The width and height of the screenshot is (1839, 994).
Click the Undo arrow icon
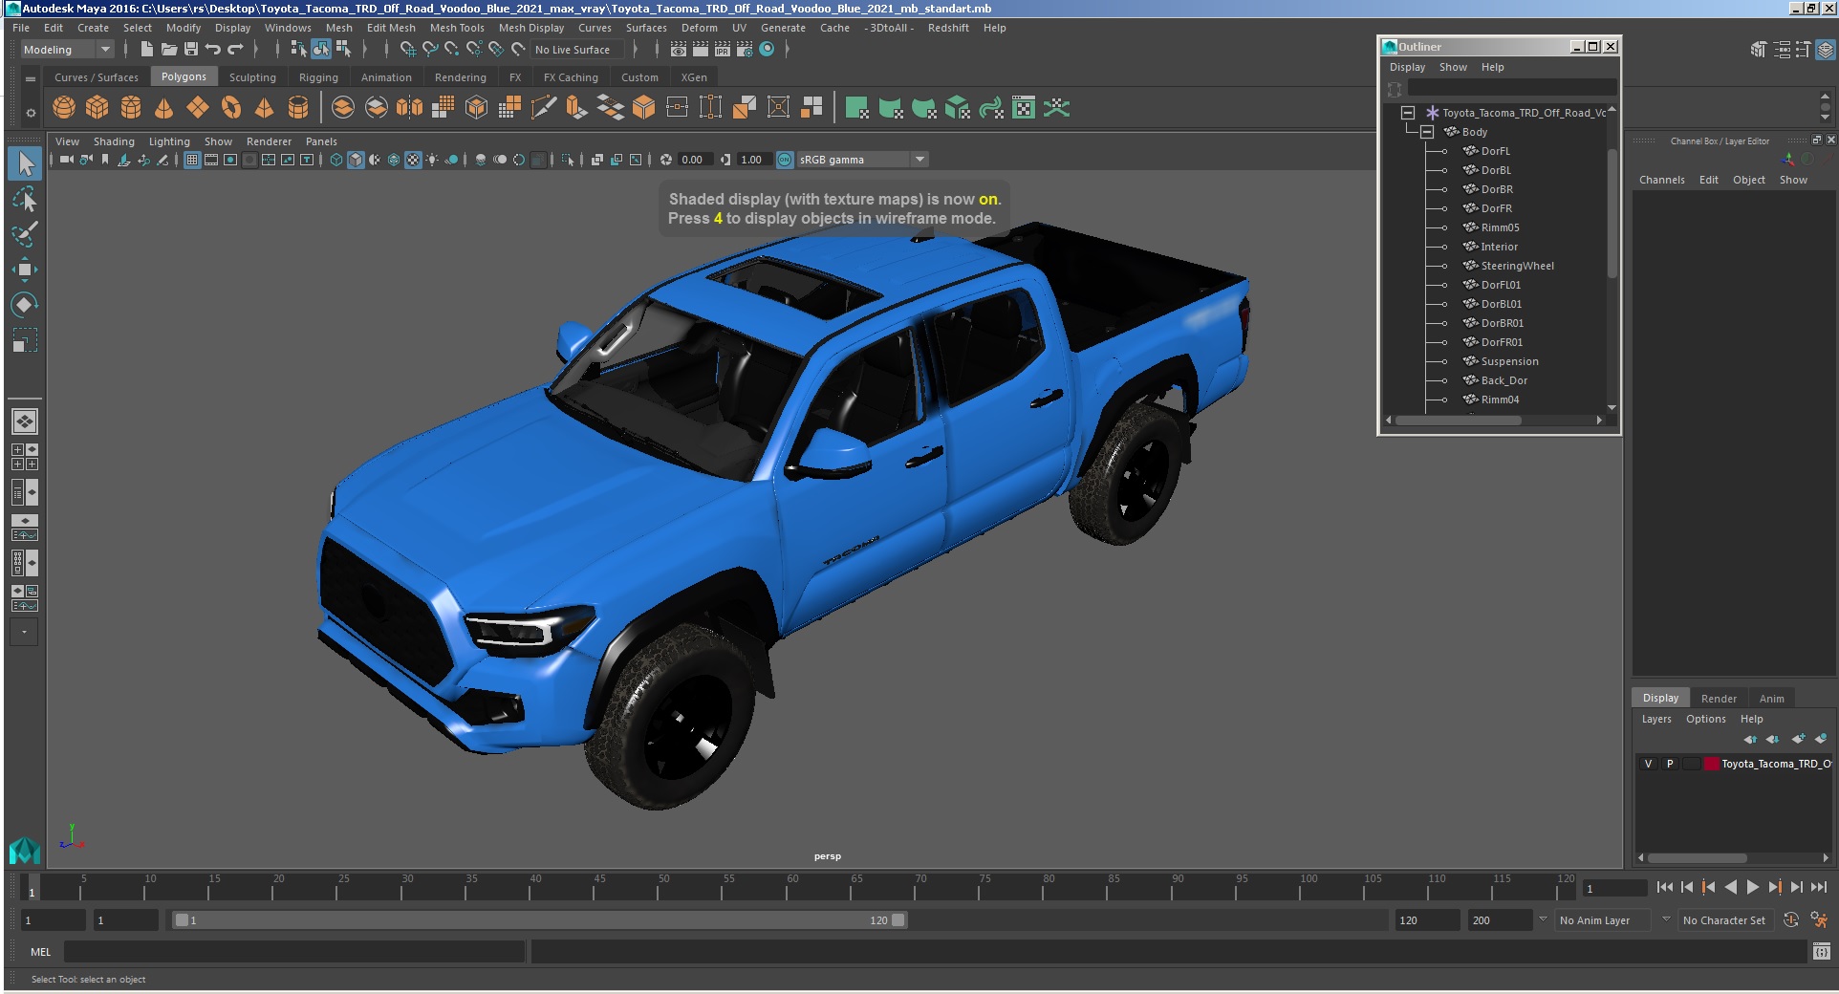[x=213, y=50]
